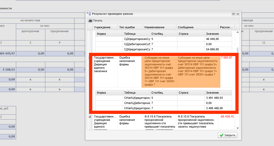Image resolution: width=274 pixels, height=146 pixels.
Task: Sort by Сообщение column header
Action: click(197, 27)
